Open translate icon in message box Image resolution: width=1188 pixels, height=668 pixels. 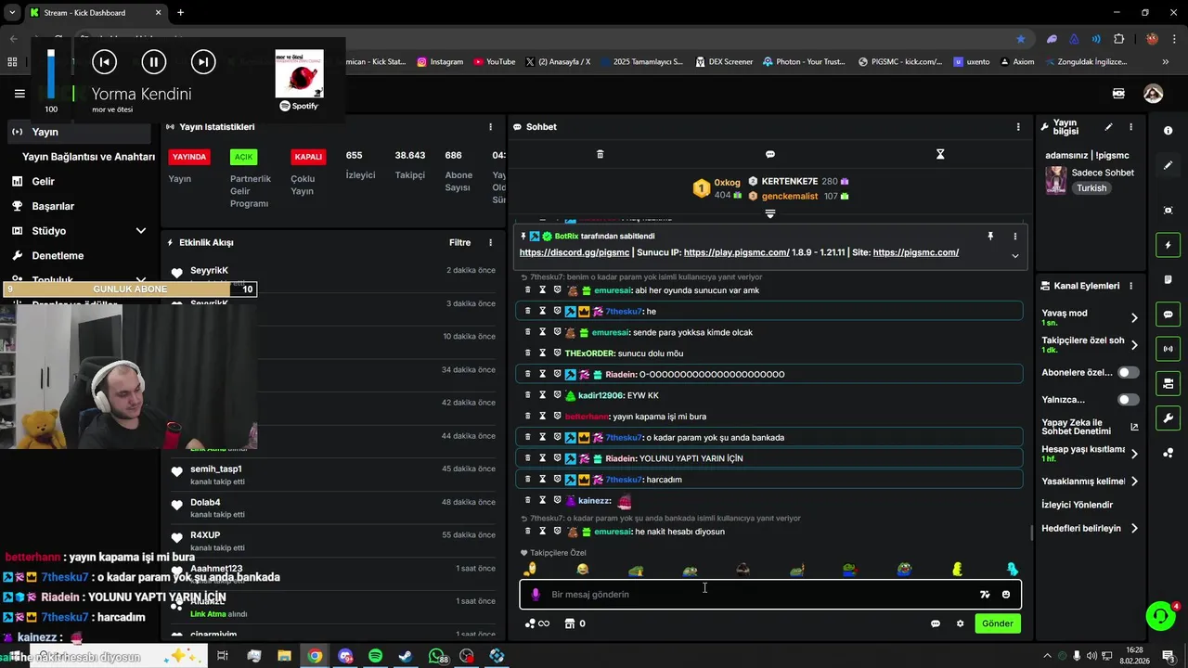click(x=985, y=595)
